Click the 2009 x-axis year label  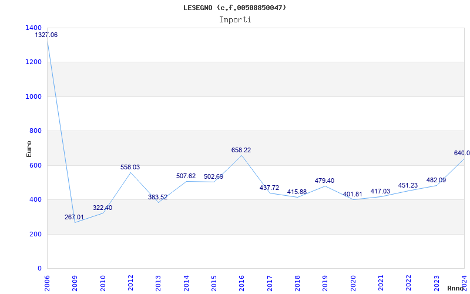[x=75, y=283]
